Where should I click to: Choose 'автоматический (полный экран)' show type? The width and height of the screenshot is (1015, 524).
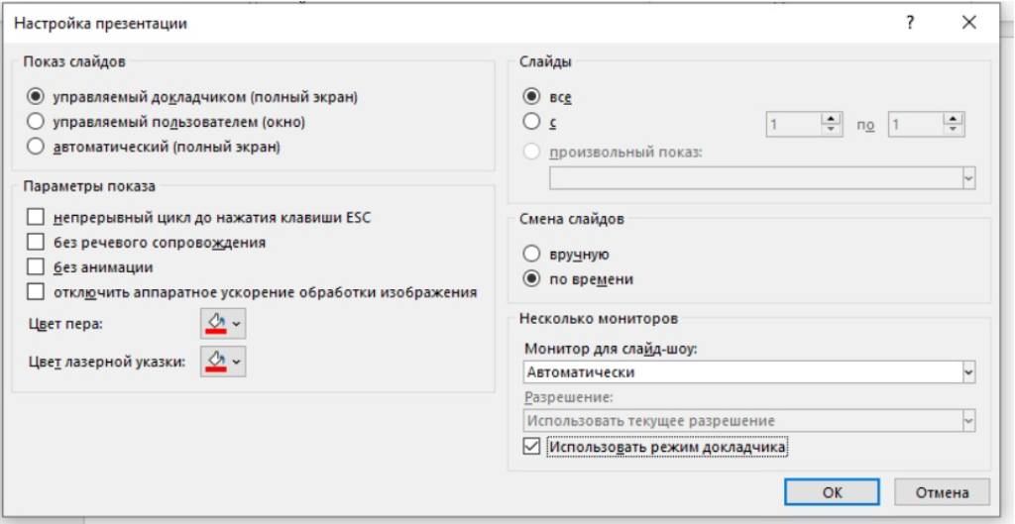tap(37, 147)
